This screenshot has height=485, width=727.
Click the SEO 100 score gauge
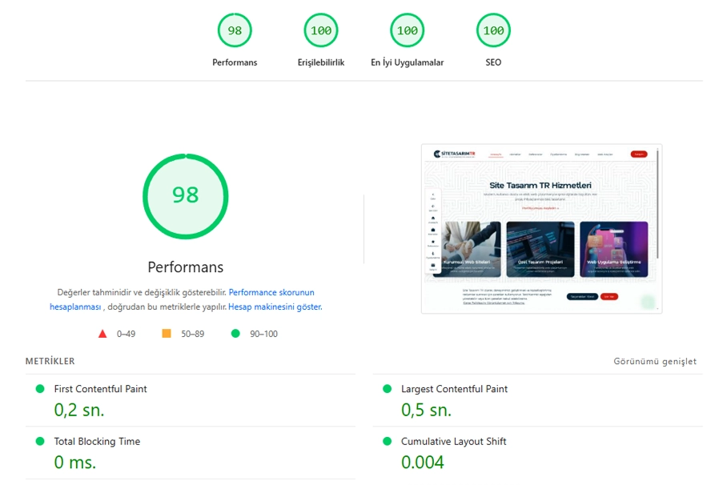[493, 30]
